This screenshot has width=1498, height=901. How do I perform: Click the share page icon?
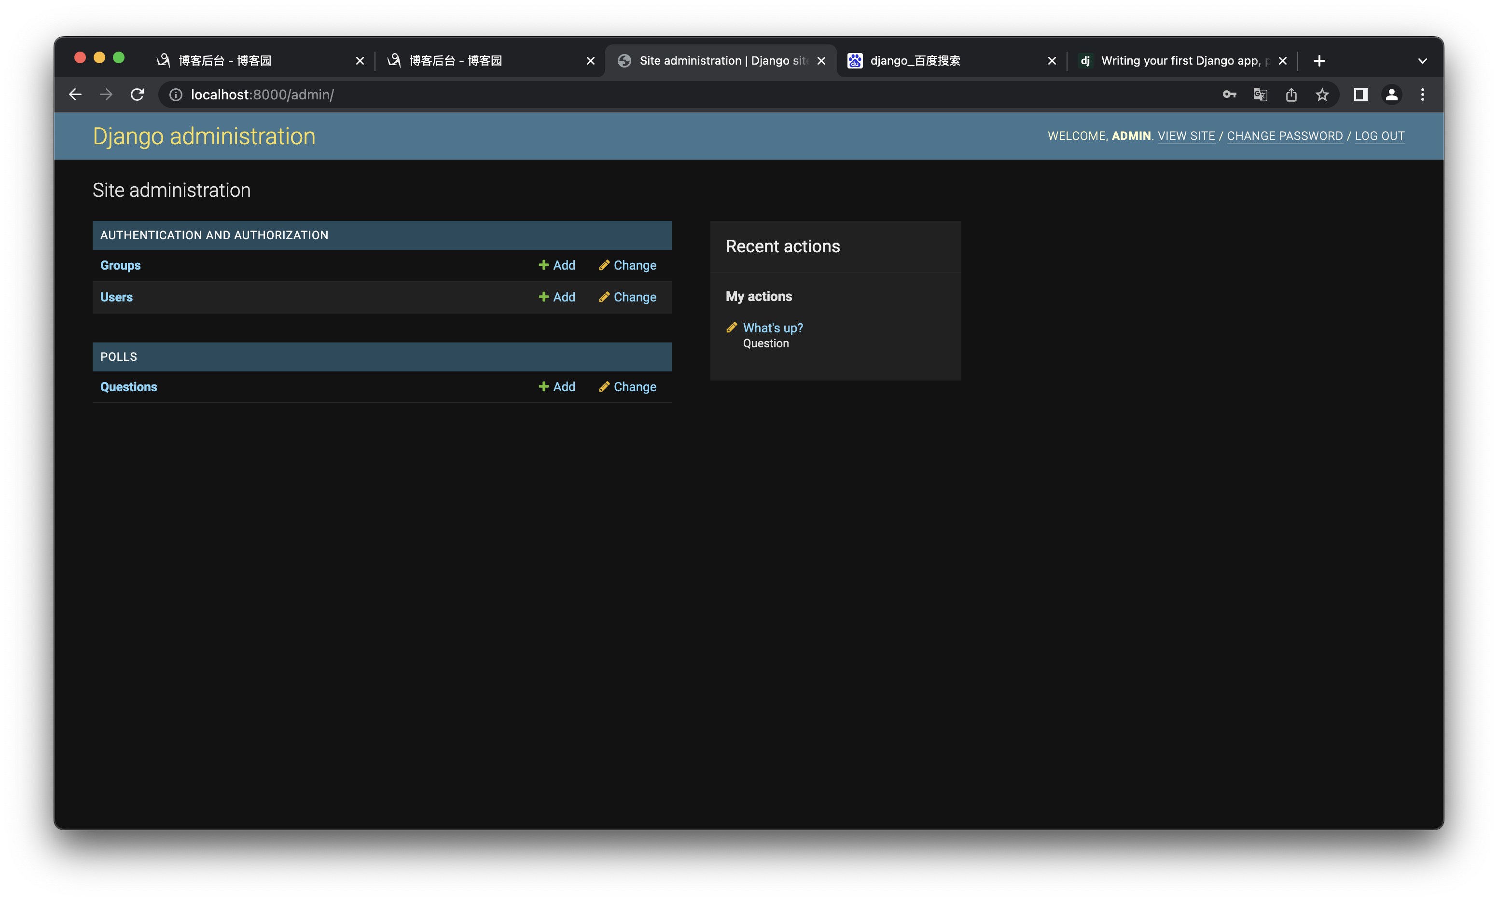pos(1291,95)
